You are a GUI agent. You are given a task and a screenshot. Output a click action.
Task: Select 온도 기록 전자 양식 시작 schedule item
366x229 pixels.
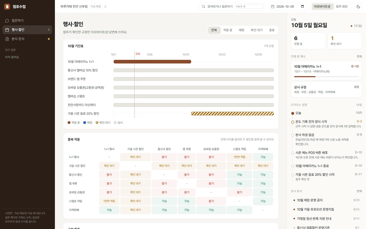pos(326,124)
